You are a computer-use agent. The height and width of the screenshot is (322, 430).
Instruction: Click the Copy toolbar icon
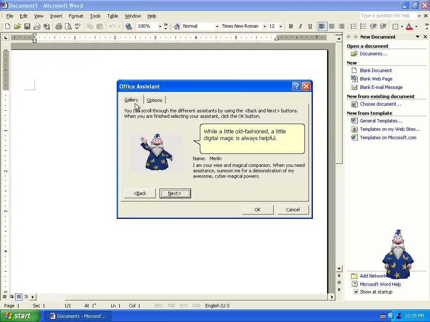coord(90,26)
